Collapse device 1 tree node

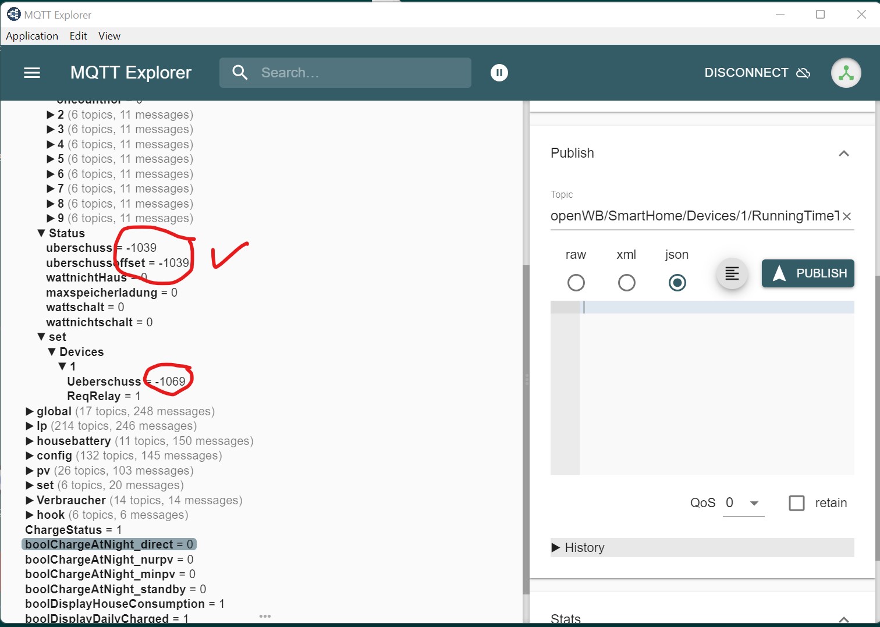(62, 366)
